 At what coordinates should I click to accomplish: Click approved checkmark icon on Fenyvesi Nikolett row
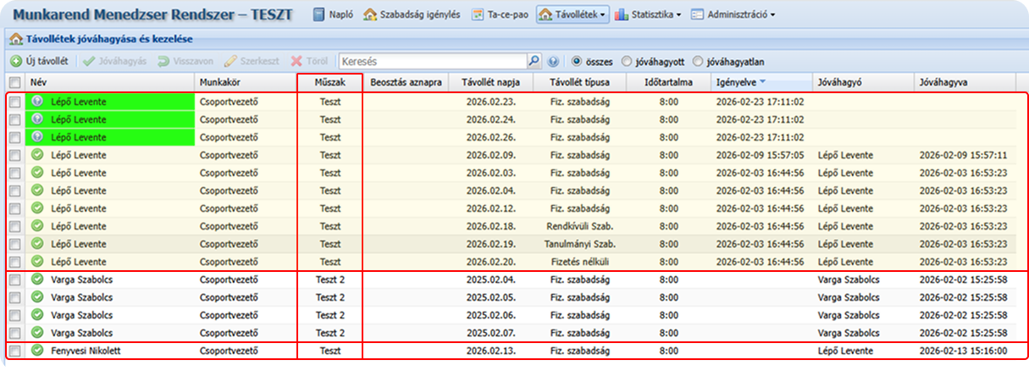pyautogui.click(x=37, y=351)
